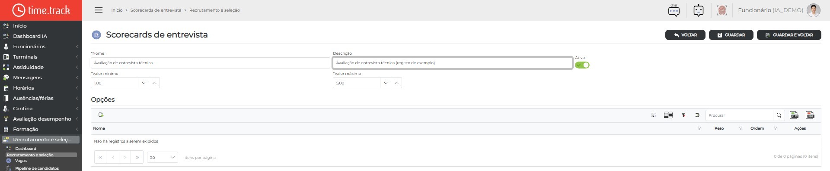Export options grid to PDF

[x=810, y=115]
